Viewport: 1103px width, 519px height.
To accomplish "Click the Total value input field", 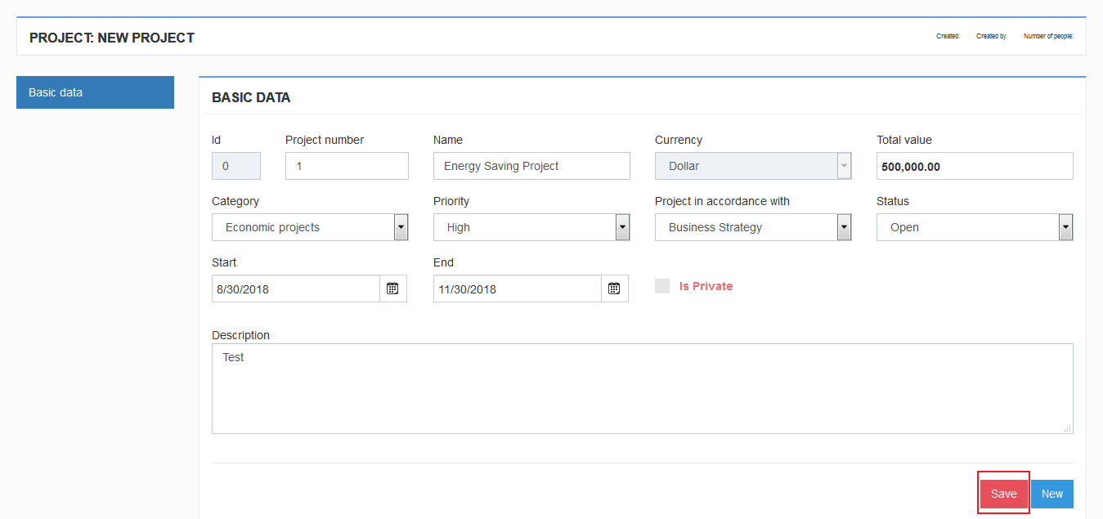I will pyautogui.click(x=975, y=166).
